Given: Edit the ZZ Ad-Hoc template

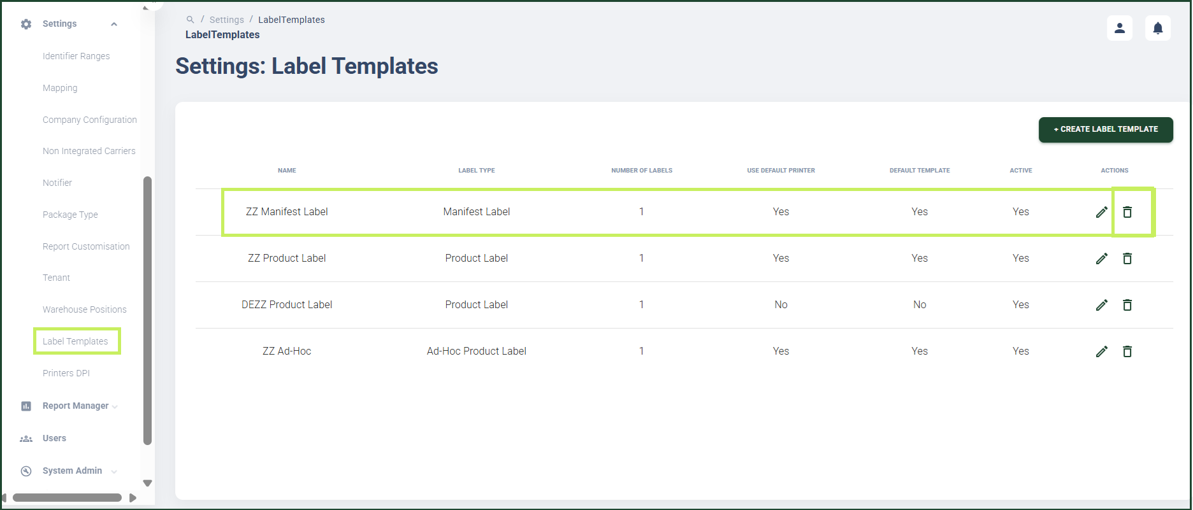Looking at the screenshot, I should 1101,351.
